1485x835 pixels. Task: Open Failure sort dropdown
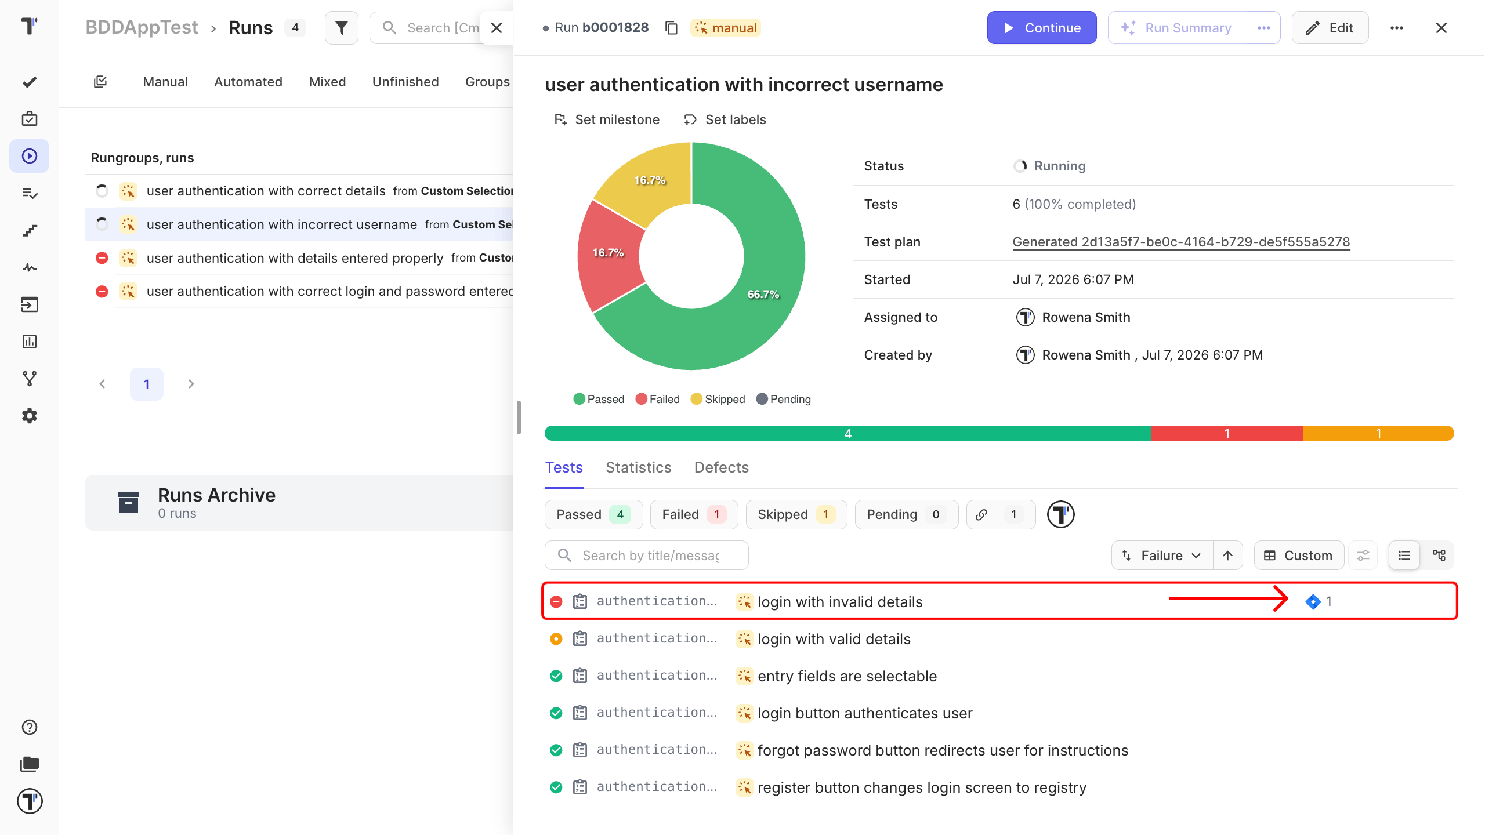tap(1162, 556)
